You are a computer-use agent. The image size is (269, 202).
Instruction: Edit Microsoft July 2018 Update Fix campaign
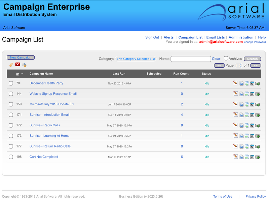236,104
